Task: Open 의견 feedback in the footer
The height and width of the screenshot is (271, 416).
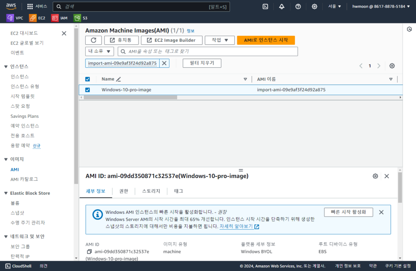Action: point(43,266)
